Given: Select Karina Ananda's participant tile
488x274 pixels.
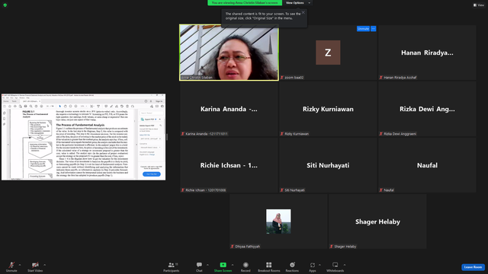Looking at the screenshot, I should pos(229,109).
